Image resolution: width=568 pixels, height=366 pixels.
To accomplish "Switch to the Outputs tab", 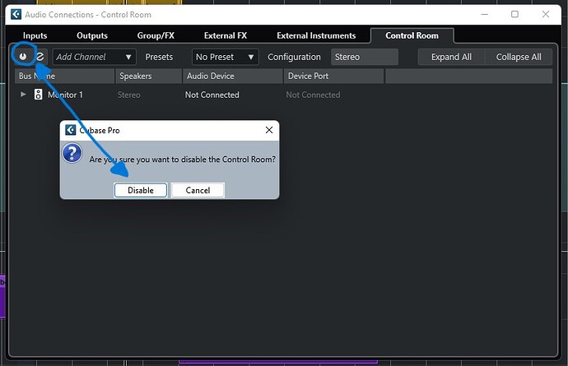I will [x=92, y=35].
